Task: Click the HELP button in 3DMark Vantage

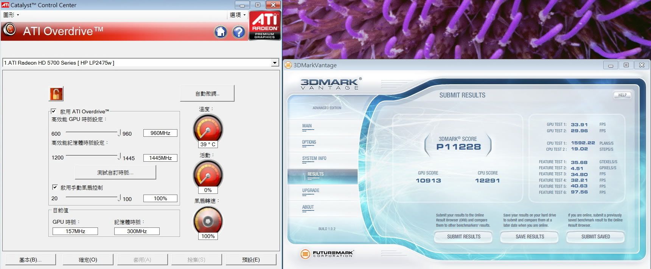Action: click(x=622, y=95)
